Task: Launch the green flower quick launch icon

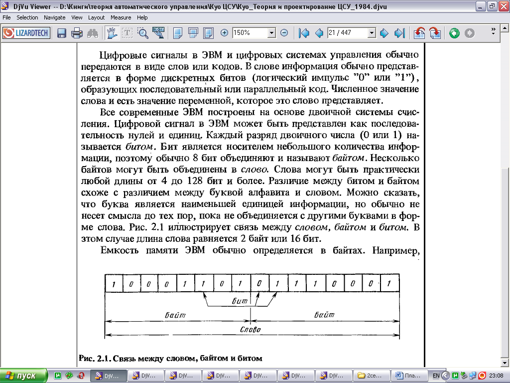Action: [69, 376]
